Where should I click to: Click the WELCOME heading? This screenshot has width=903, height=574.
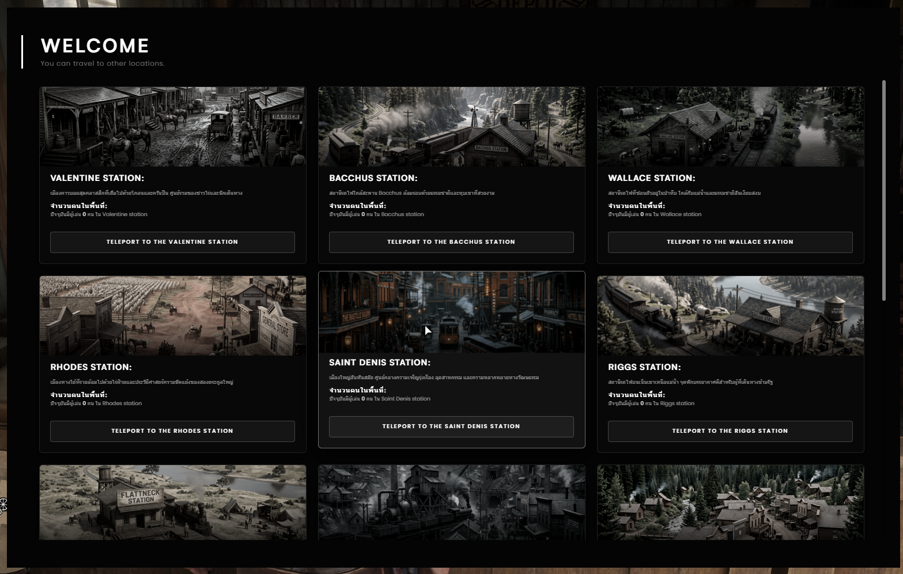pos(95,46)
